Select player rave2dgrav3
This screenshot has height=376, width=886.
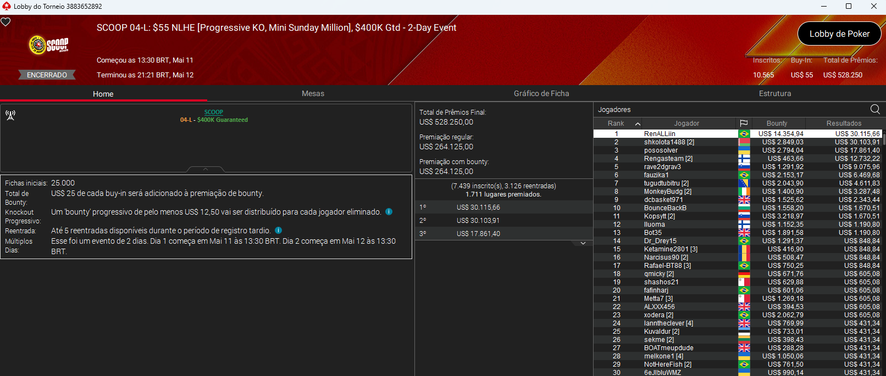738,167
